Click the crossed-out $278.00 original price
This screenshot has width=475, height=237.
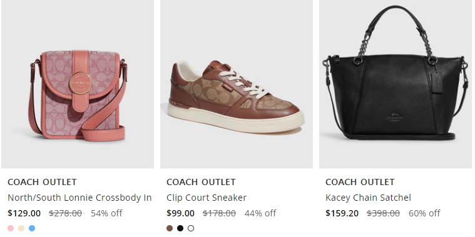(x=66, y=213)
